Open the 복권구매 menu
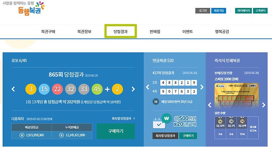This screenshot has width=272, height=149. (48, 32)
